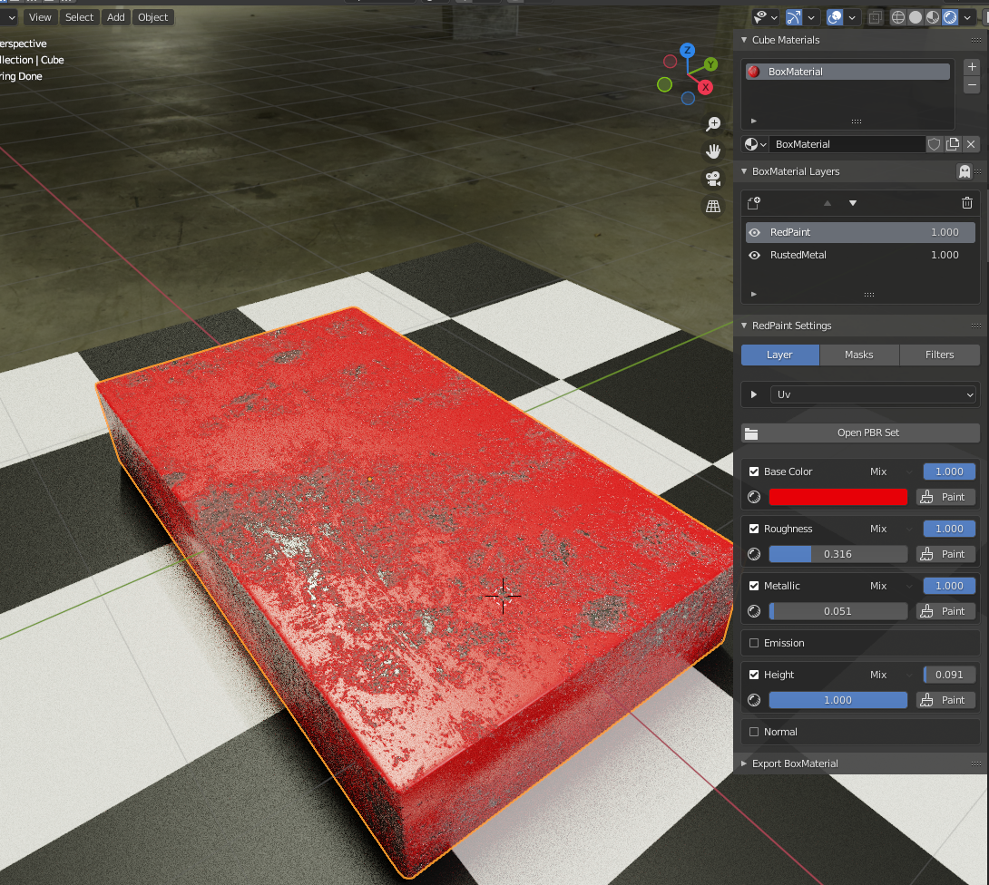Switch to the Masks tab
This screenshot has height=885, width=989.
[x=858, y=355]
